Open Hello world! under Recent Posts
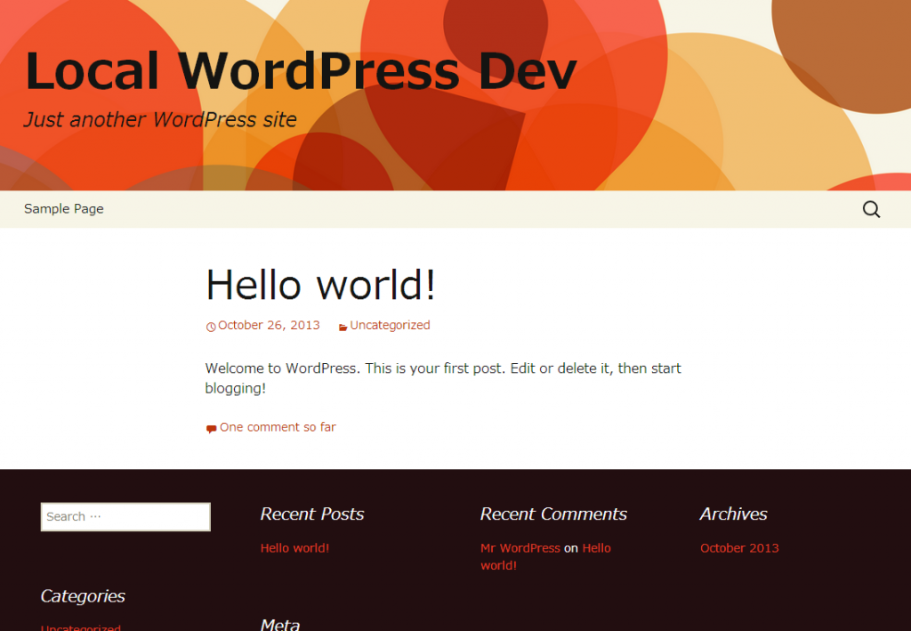Image resolution: width=911 pixels, height=631 pixels. tap(294, 548)
